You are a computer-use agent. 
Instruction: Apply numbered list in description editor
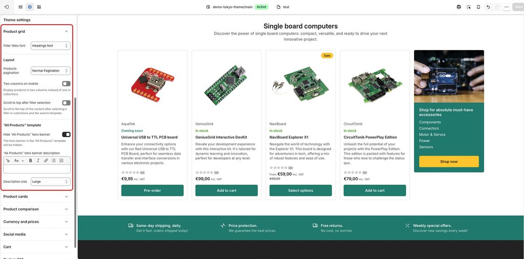click(61, 161)
